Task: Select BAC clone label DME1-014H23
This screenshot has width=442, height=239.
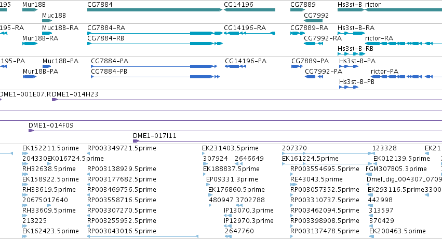Action: [x=75, y=94]
